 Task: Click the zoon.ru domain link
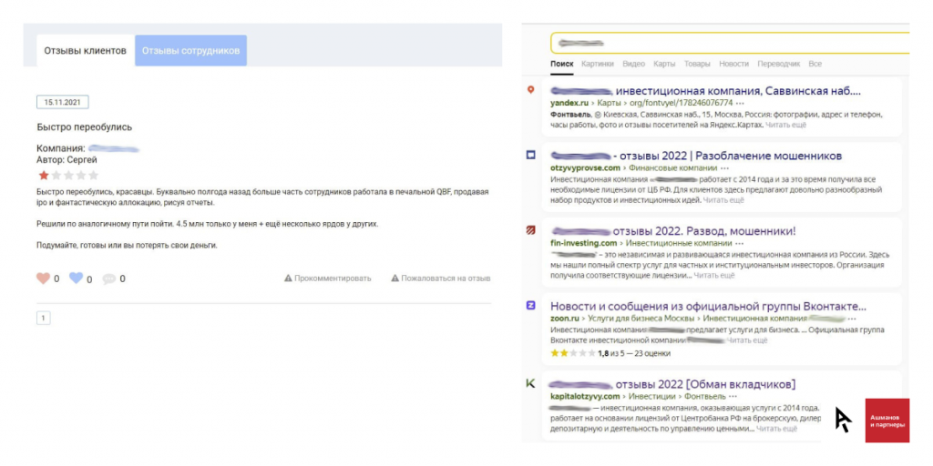[x=565, y=319]
